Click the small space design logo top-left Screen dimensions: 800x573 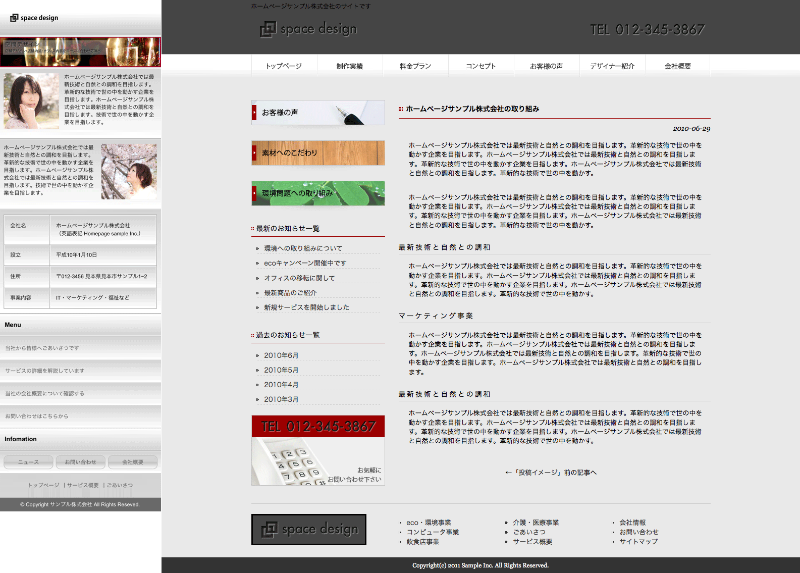coord(34,18)
